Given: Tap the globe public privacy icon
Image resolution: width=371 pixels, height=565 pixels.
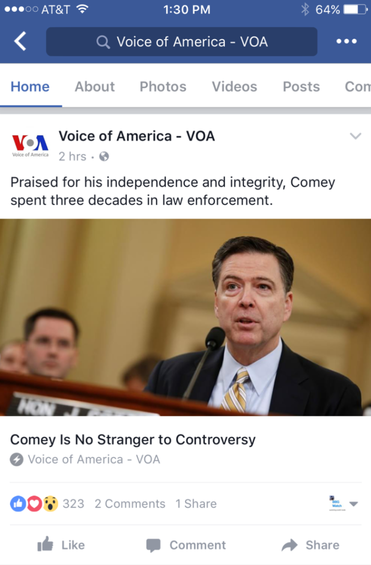Looking at the screenshot, I should pyautogui.click(x=104, y=156).
